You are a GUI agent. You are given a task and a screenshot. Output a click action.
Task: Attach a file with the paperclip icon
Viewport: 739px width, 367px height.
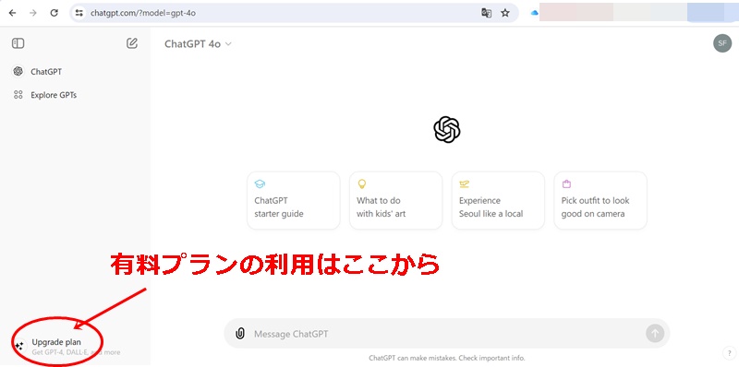click(240, 334)
